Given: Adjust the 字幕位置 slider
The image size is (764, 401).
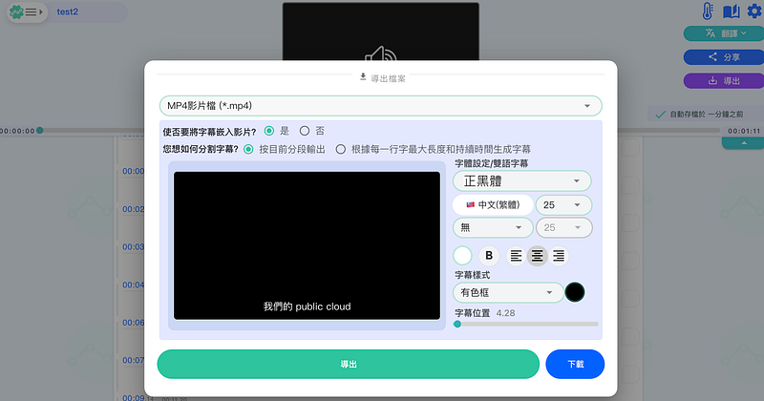Looking at the screenshot, I should tap(526, 324).
